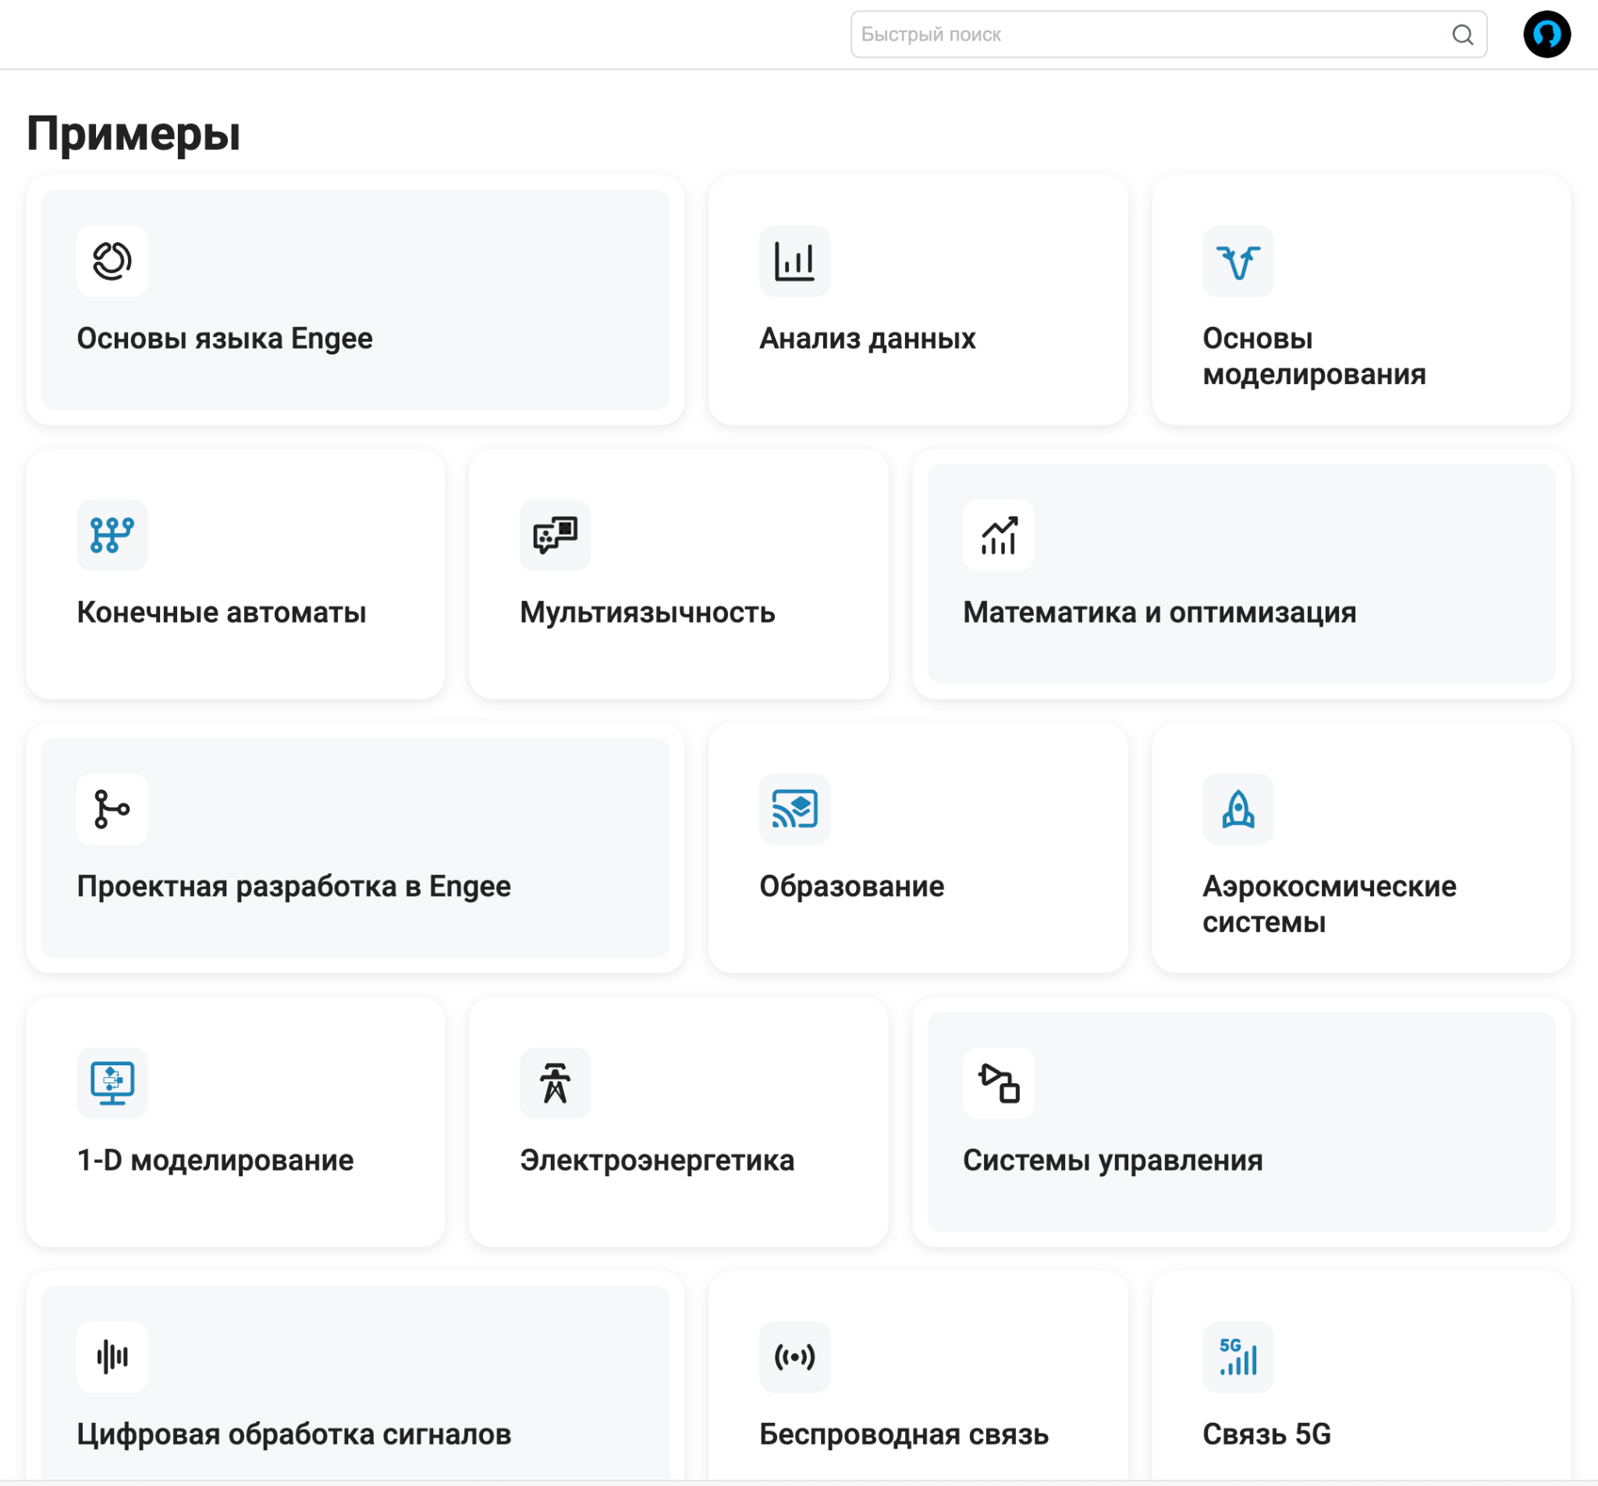Click the bar chart icon for Анализ данных

coord(794,261)
